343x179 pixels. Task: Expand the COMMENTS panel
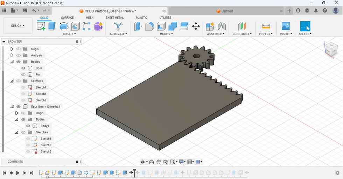click(x=77, y=162)
